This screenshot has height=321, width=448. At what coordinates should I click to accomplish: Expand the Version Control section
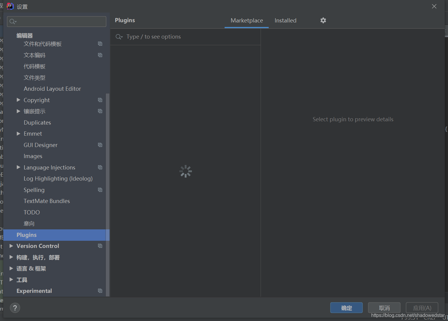[11, 246]
